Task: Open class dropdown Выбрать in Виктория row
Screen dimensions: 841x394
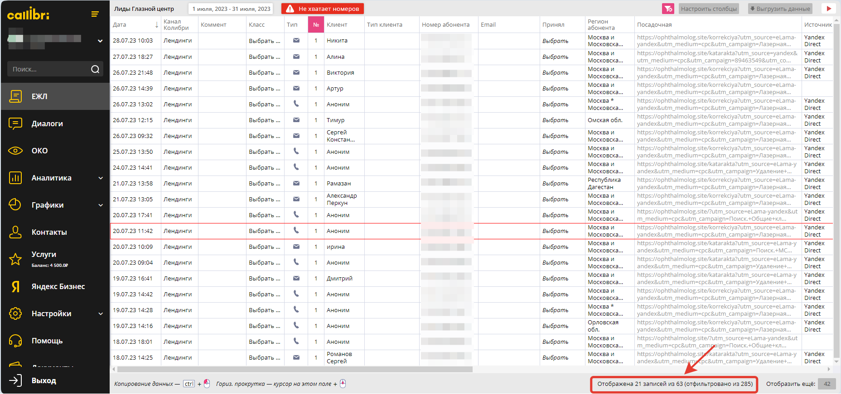Action: (265, 72)
